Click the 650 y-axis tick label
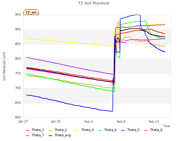The image size is (188, 141). [x=18, y=103]
